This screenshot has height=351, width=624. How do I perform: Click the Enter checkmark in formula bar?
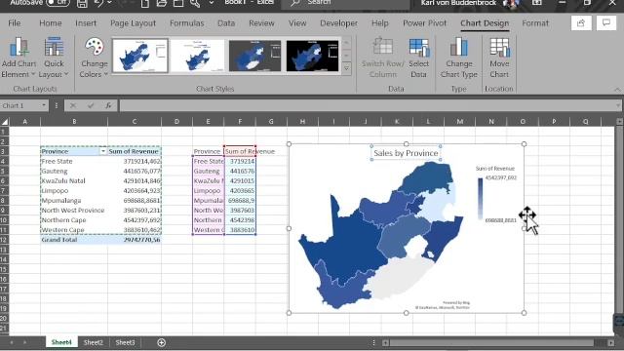pos(91,105)
